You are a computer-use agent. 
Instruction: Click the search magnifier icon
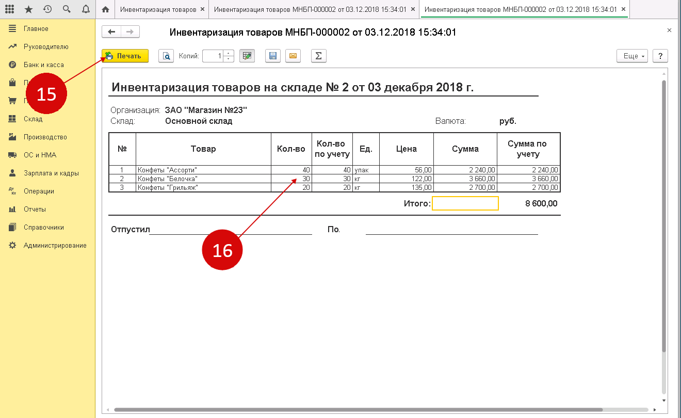(67, 9)
